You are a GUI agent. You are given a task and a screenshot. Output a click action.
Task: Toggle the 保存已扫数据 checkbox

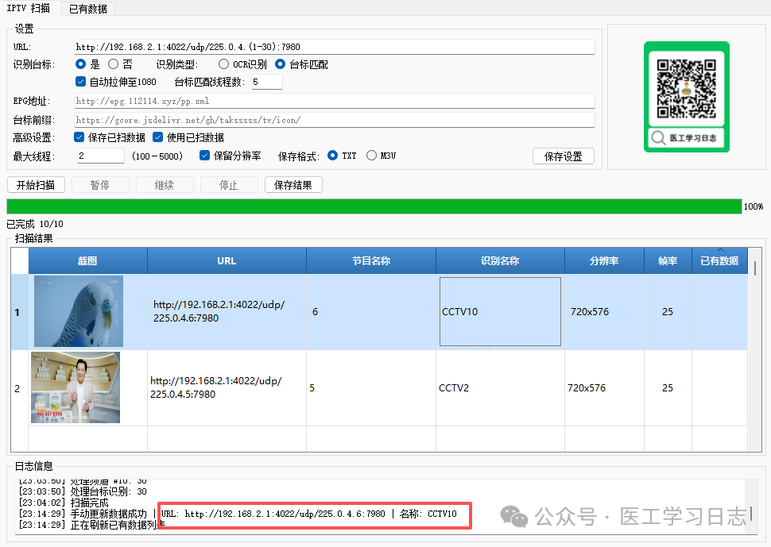80,137
